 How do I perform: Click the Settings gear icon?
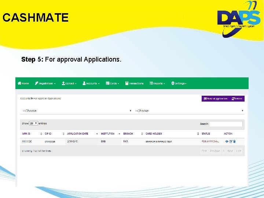[173, 83]
